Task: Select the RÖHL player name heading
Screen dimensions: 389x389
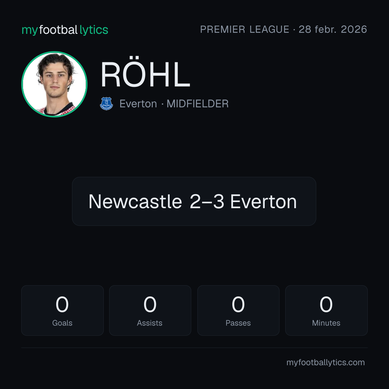Action: (145, 74)
